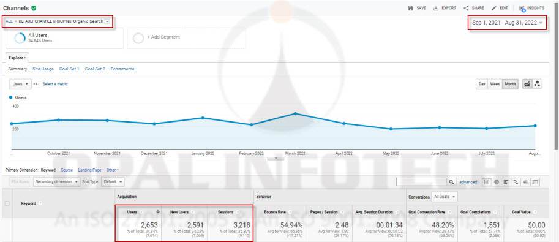Select the pivot table view icon

(535, 182)
